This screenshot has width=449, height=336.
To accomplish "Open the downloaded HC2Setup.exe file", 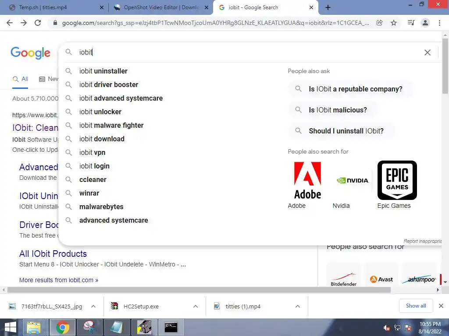I will 141,307.
